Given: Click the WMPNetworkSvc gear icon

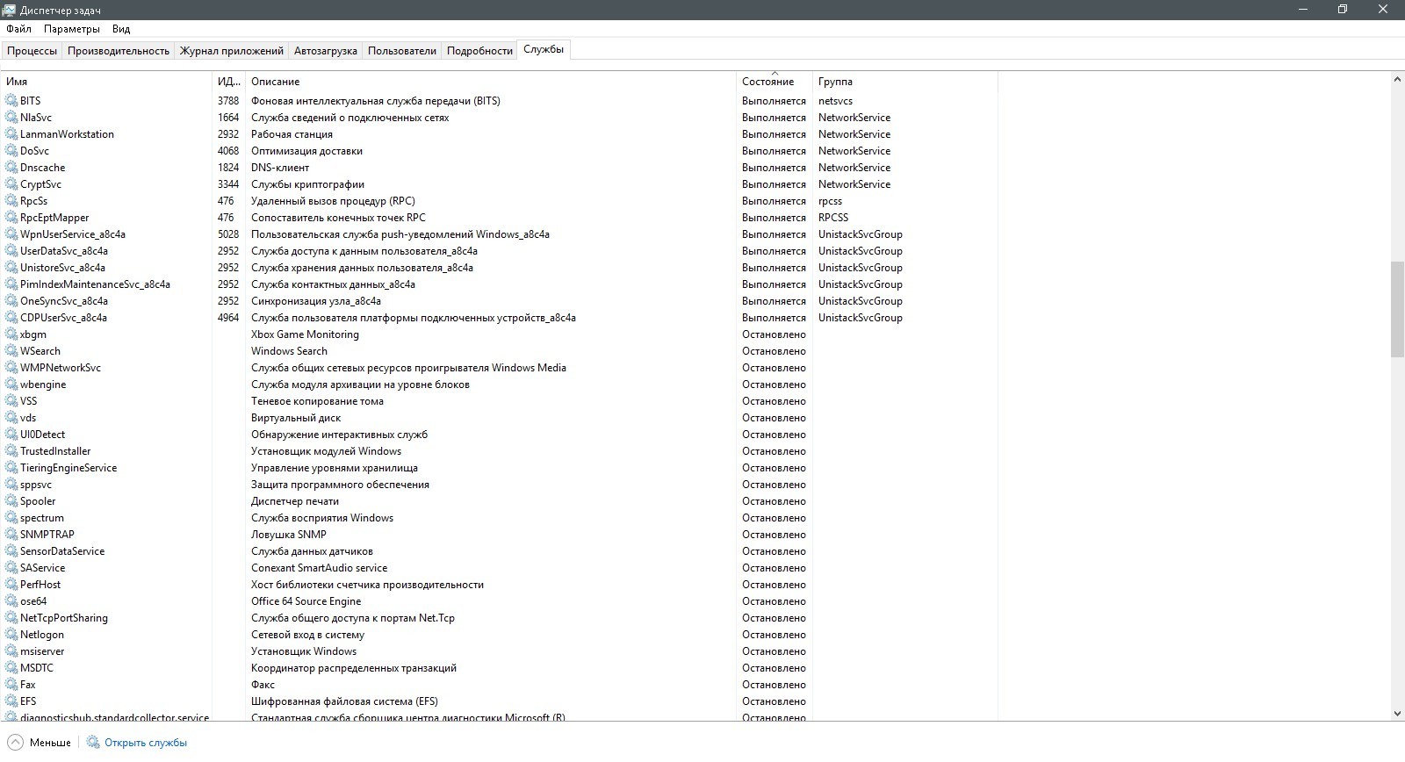Looking at the screenshot, I should [x=11, y=368].
